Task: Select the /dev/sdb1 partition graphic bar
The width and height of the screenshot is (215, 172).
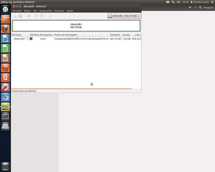Action: pos(76,26)
